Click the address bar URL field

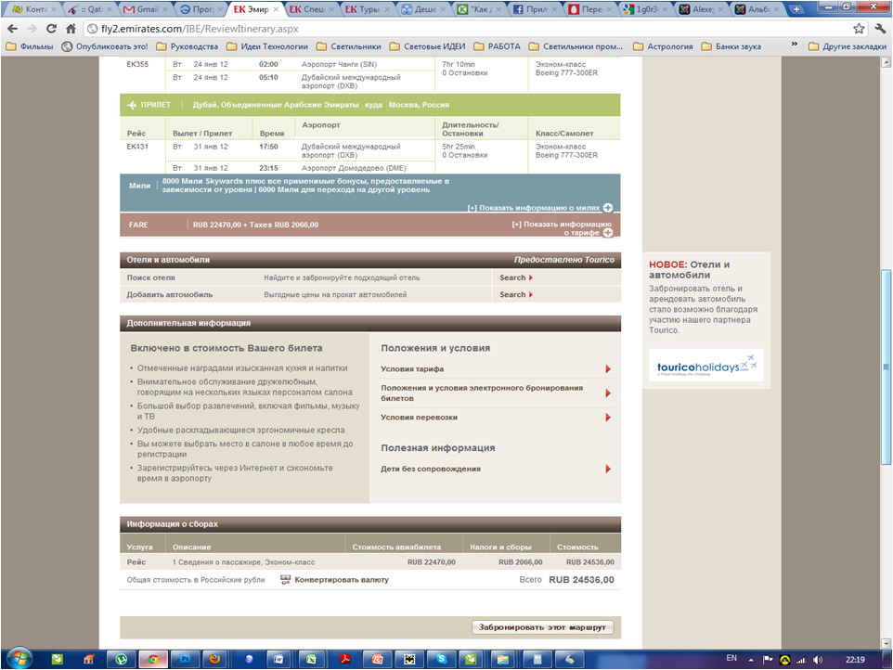[467, 29]
